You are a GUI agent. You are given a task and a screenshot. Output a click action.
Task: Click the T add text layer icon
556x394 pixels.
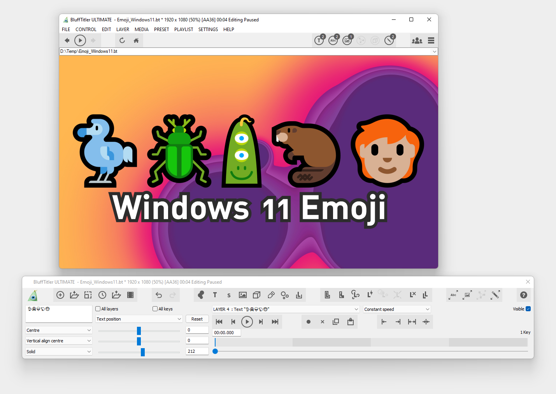click(x=215, y=295)
